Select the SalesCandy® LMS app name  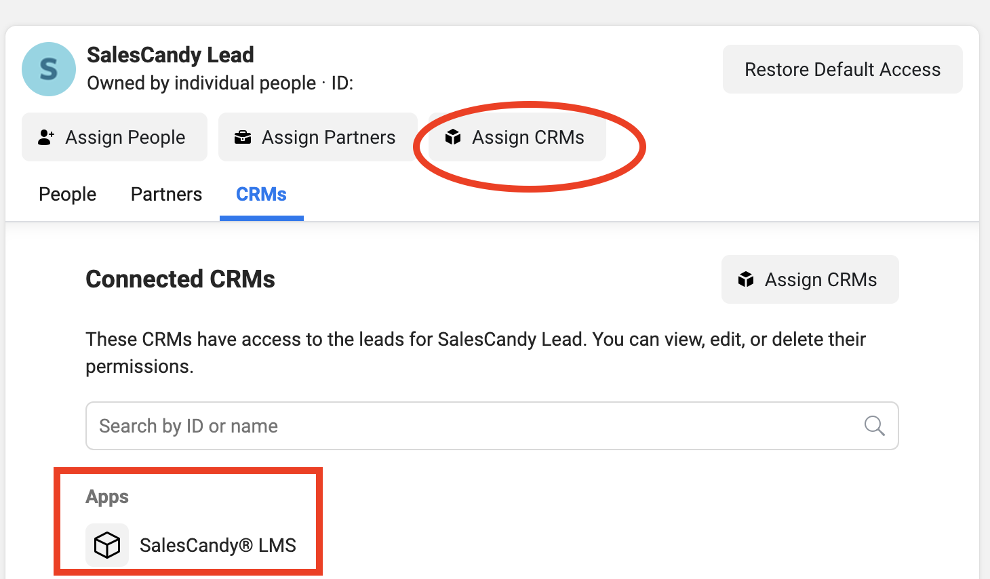[218, 545]
